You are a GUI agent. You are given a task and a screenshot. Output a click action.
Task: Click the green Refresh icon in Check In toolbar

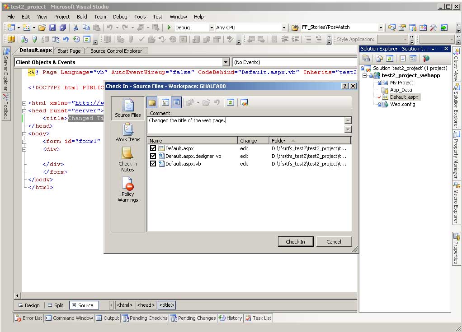pyautogui.click(x=231, y=102)
